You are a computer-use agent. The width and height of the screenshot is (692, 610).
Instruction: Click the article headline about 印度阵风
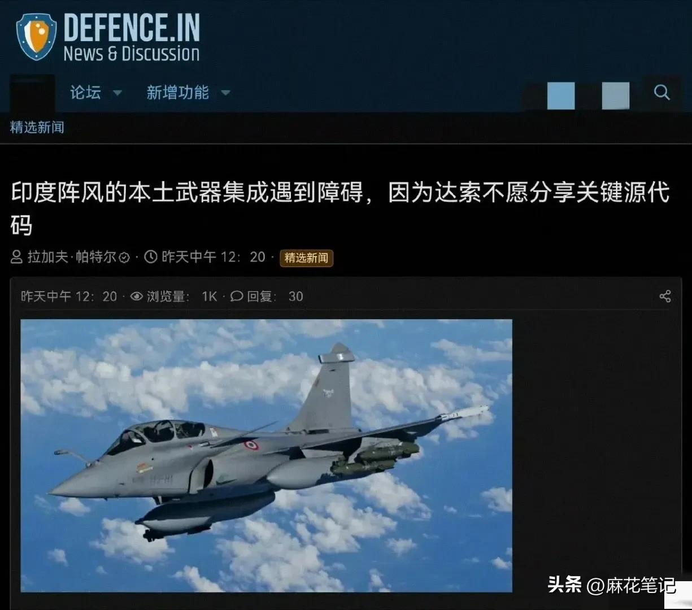click(340, 208)
